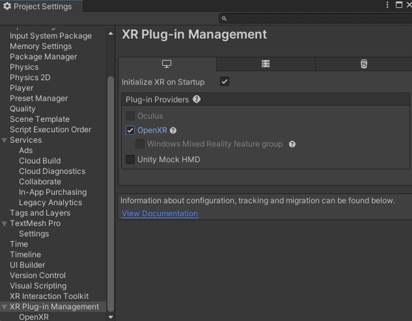Click the sidebar scroll up arrow
Image resolution: width=412 pixels, height=321 pixels.
coord(111,33)
